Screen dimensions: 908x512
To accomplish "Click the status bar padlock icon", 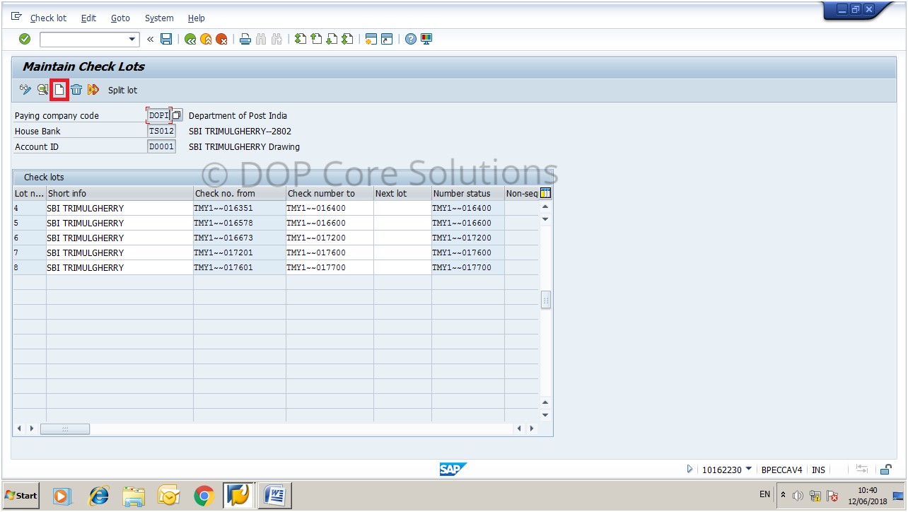I will tap(885, 469).
